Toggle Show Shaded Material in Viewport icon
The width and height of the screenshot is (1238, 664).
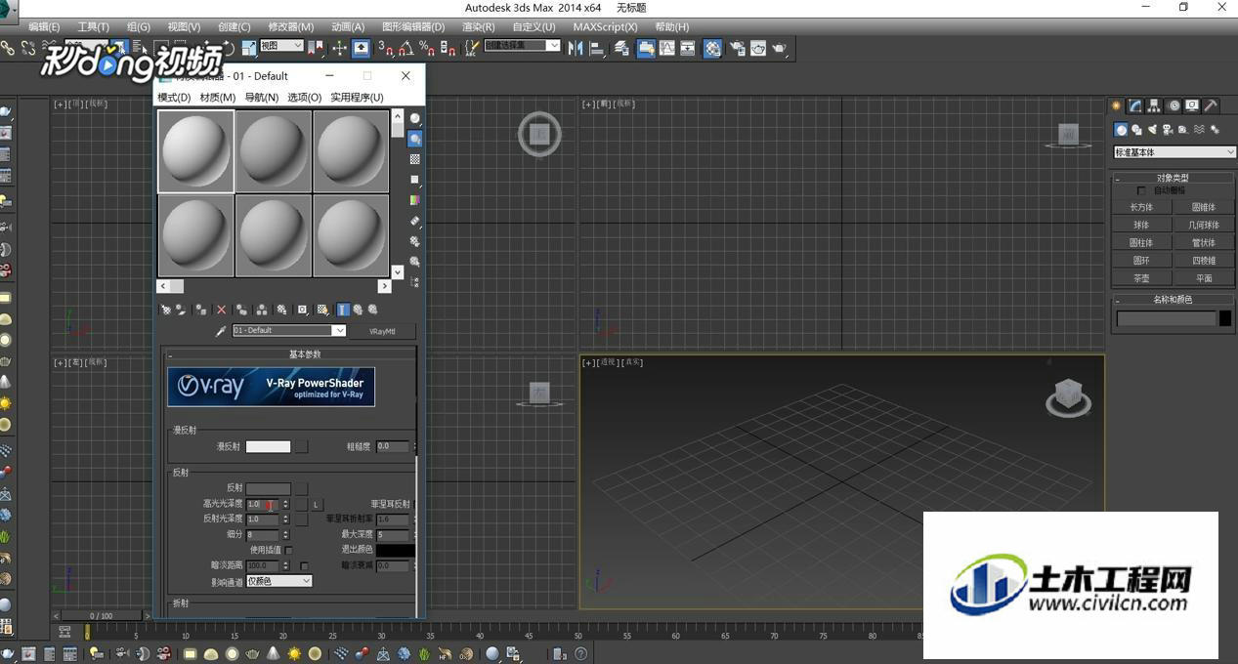pyautogui.click(x=322, y=310)
